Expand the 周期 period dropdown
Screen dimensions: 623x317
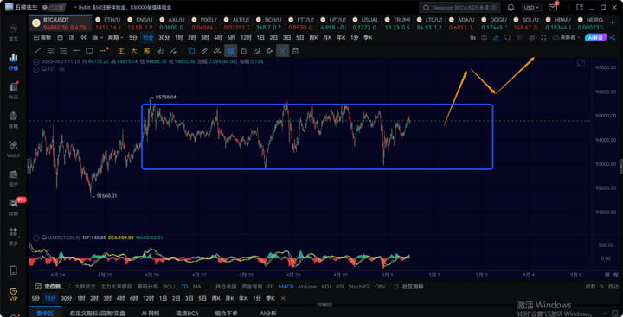click(116, 38)
